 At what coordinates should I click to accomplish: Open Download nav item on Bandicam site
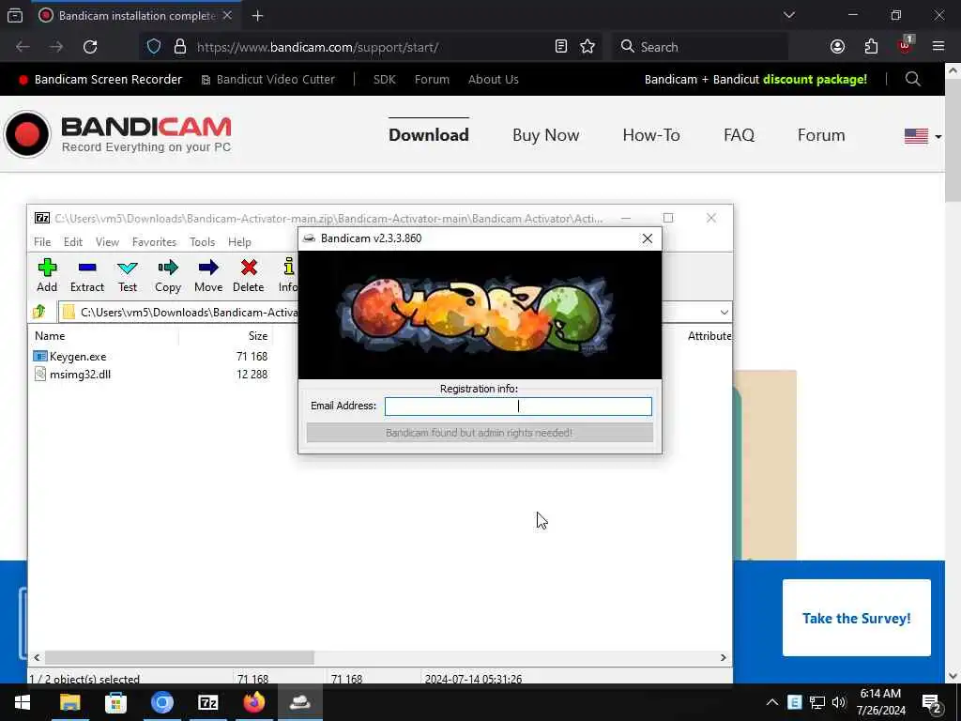pos(428,135)
